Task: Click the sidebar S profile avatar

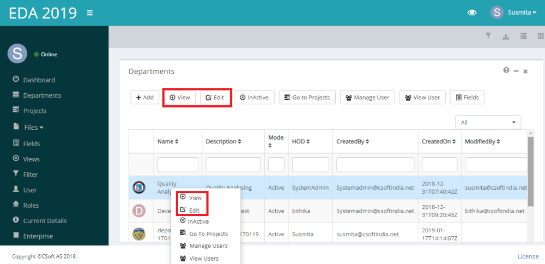Action: [17, 54]
